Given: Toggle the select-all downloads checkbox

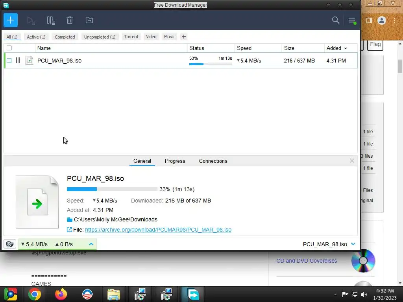Looking at the screenshot, I should pos(9,48).
